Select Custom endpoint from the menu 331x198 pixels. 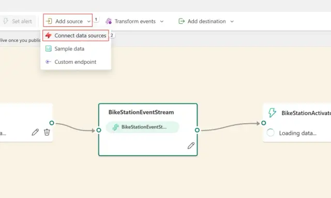76,62
